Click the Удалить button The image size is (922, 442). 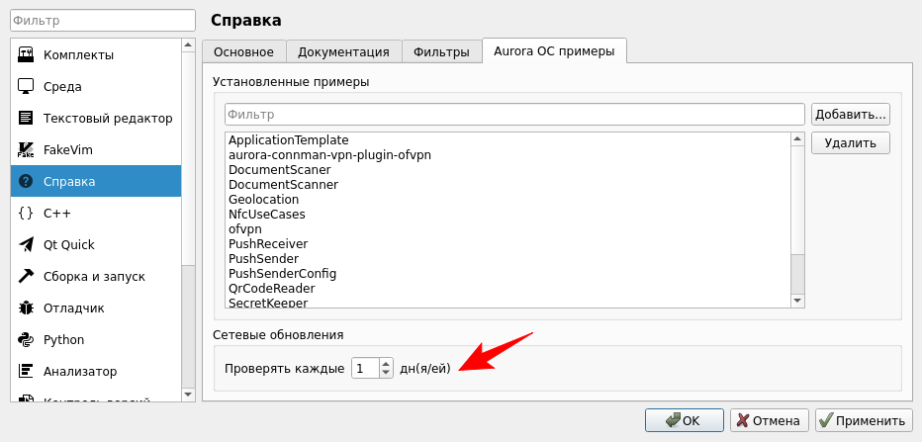point(850,143)
